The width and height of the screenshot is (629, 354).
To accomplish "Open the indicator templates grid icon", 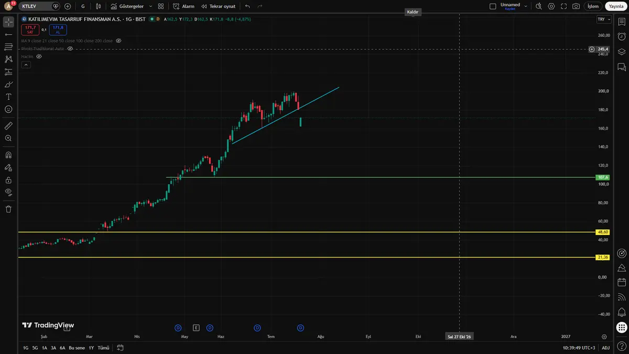I will [x=161, y=6].
